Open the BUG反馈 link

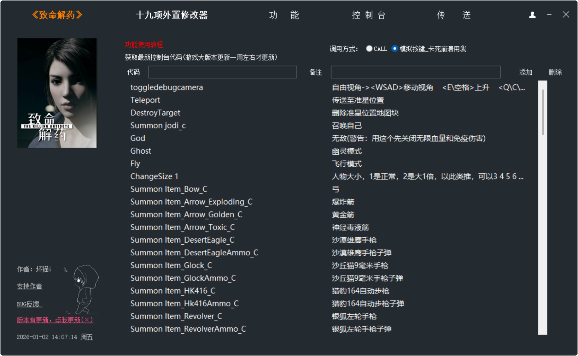coord(29,304)
